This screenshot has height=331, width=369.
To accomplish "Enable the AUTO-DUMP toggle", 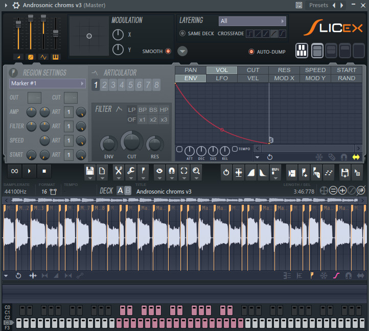I will pyautogui.click(x=251, y=52).
